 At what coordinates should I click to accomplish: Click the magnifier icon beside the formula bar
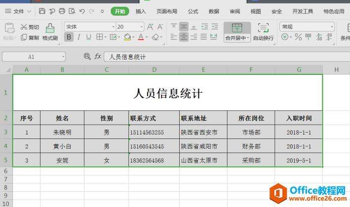click(x=87, y=56)
